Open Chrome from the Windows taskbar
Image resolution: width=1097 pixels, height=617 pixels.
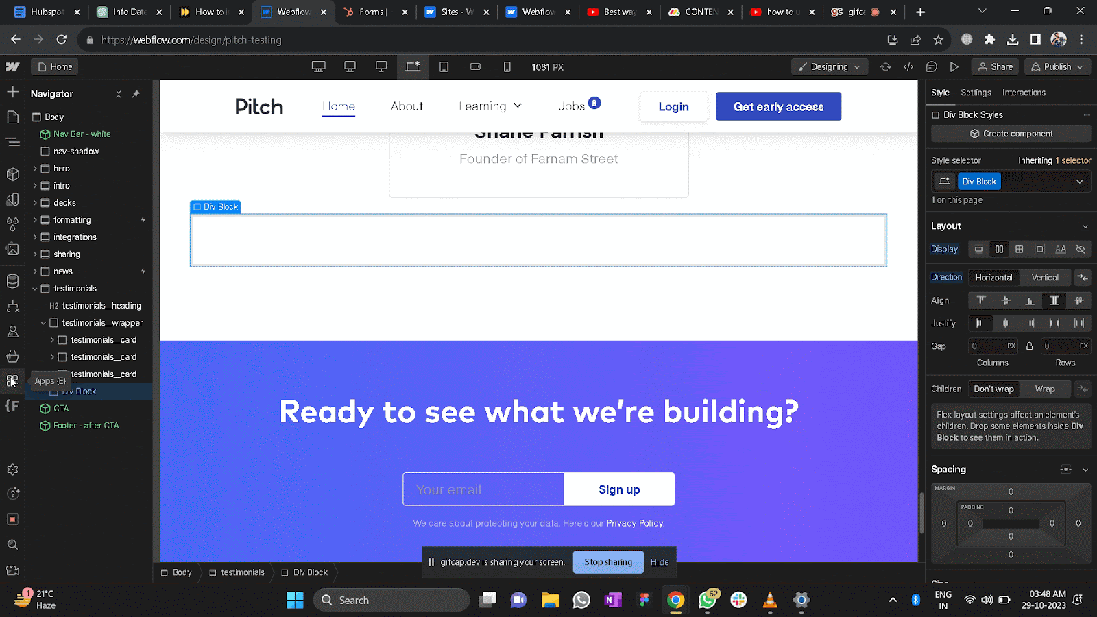pos(675,601)
